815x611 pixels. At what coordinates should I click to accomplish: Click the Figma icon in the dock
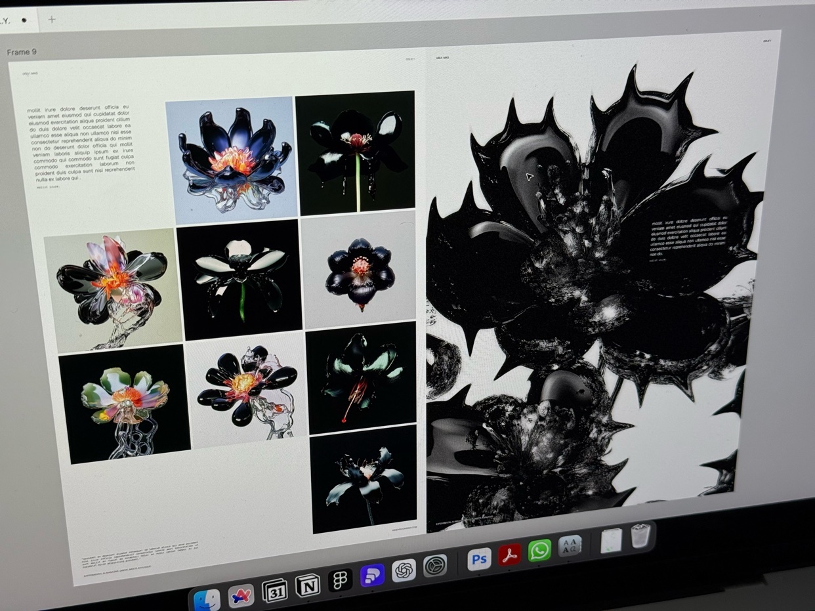[x=340, y=579]
